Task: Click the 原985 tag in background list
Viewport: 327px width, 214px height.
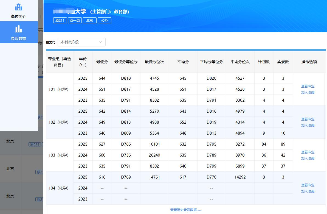Action: [x=35, y=144]
